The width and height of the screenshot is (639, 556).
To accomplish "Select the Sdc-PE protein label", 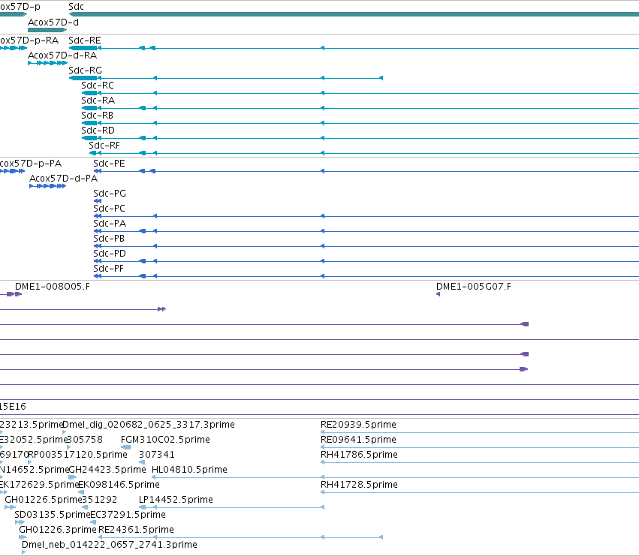I will pyautogui.click(x=109, y=164).
